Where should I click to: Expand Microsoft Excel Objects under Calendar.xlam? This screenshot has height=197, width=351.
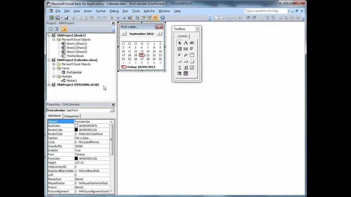(54, 64)
